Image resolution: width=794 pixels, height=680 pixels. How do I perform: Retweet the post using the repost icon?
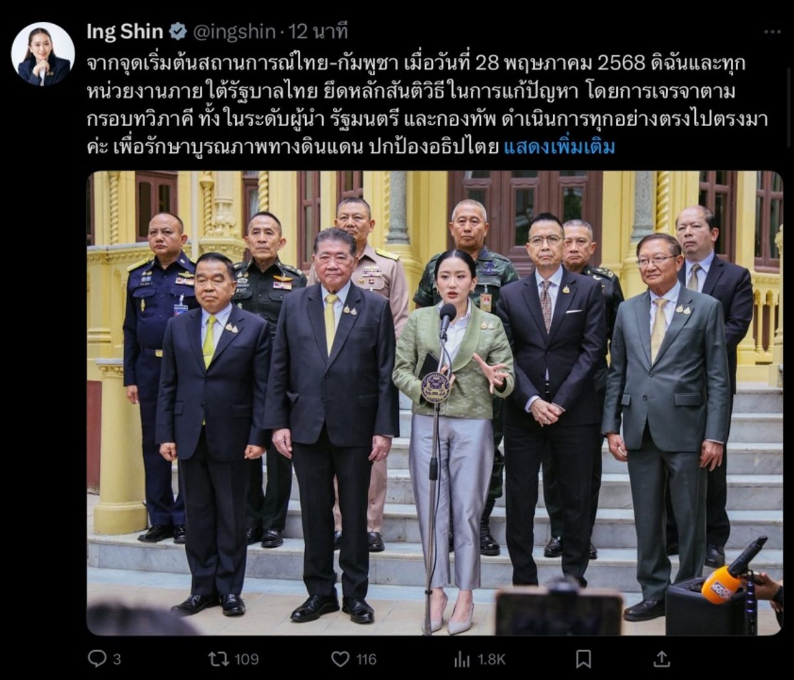pos(218,658)
